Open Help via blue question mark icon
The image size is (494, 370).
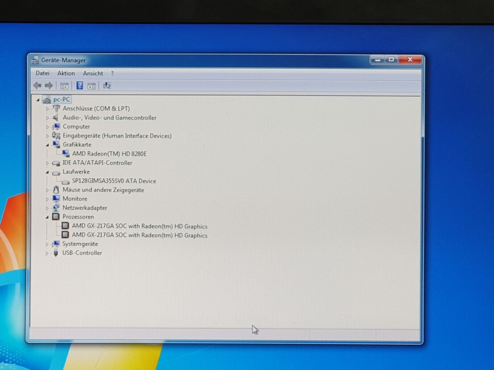click(x=80, y=85)
